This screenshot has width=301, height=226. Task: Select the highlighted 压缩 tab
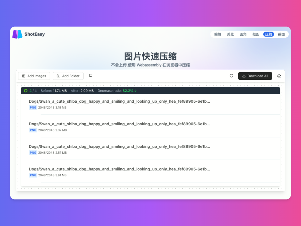269,34
